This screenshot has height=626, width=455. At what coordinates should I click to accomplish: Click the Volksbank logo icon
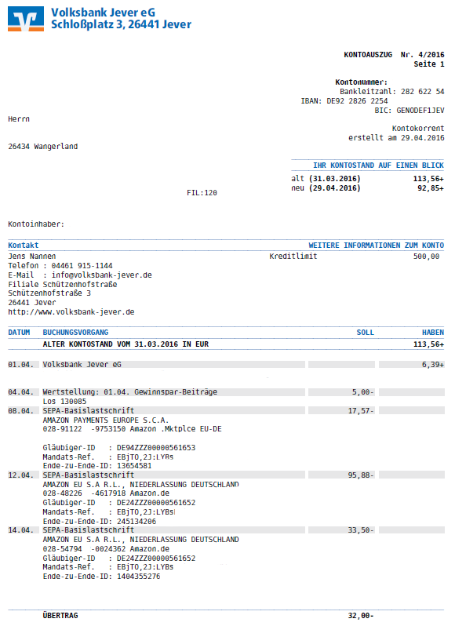[x=26, y=19]
